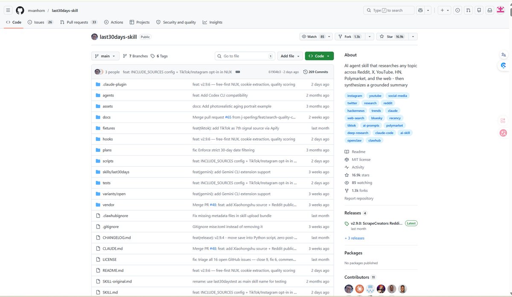Click the .claude-plugin folder icon
This screenshot has width=512, height=297.
(98, 84)
